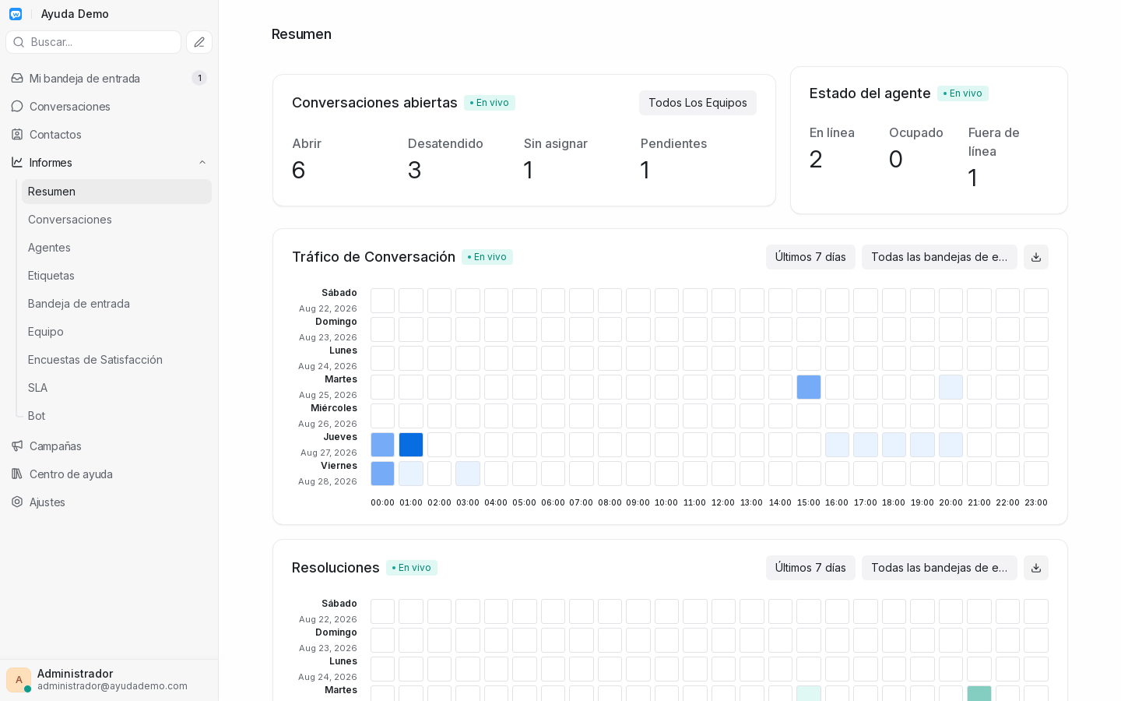
Task: Click the Ayuda Demo account name
Action: (75, 14)
